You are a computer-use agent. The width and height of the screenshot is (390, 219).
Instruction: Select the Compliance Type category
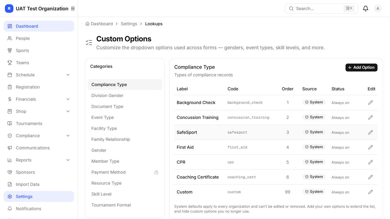coord(125,85)
